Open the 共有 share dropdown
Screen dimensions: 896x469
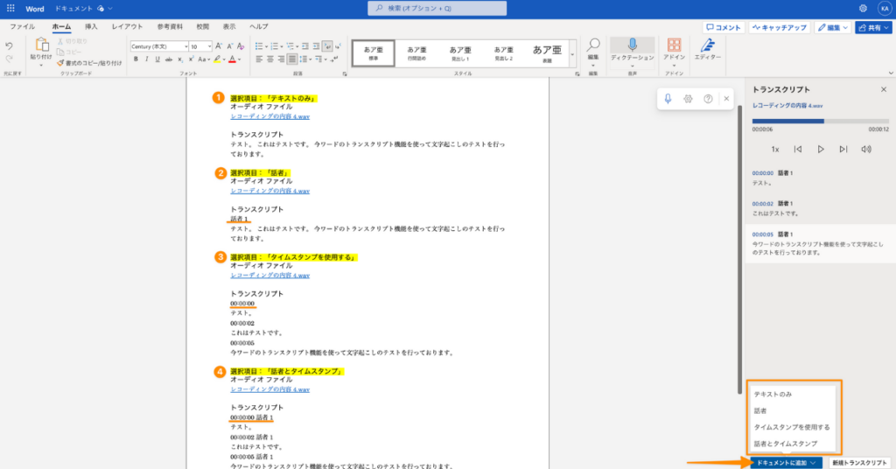click(x=873, y=27)
